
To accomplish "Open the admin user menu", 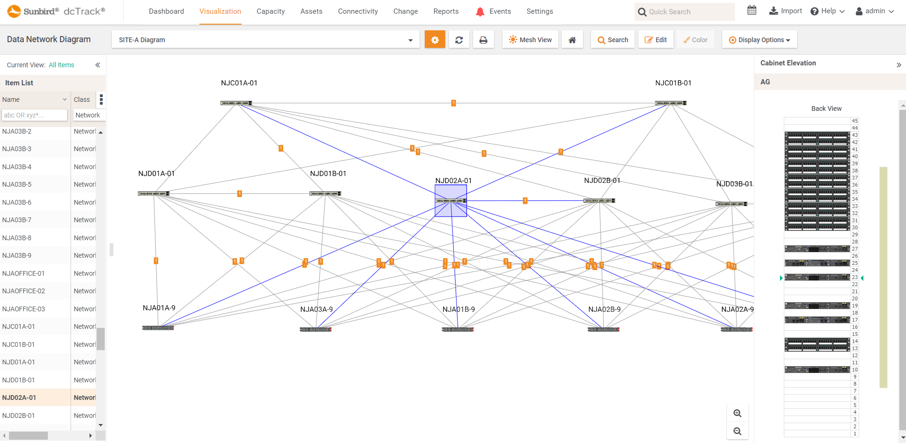I will [x=874, y=11].
